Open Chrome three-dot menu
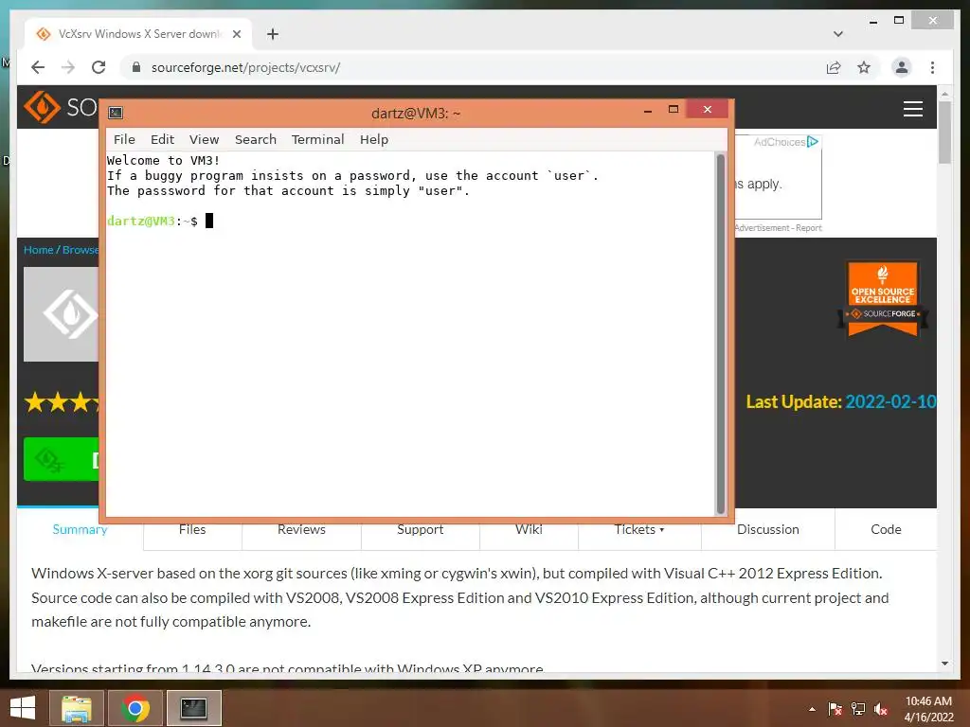The image size is (970, 727). pyautogui.click(x=932, y=67)
